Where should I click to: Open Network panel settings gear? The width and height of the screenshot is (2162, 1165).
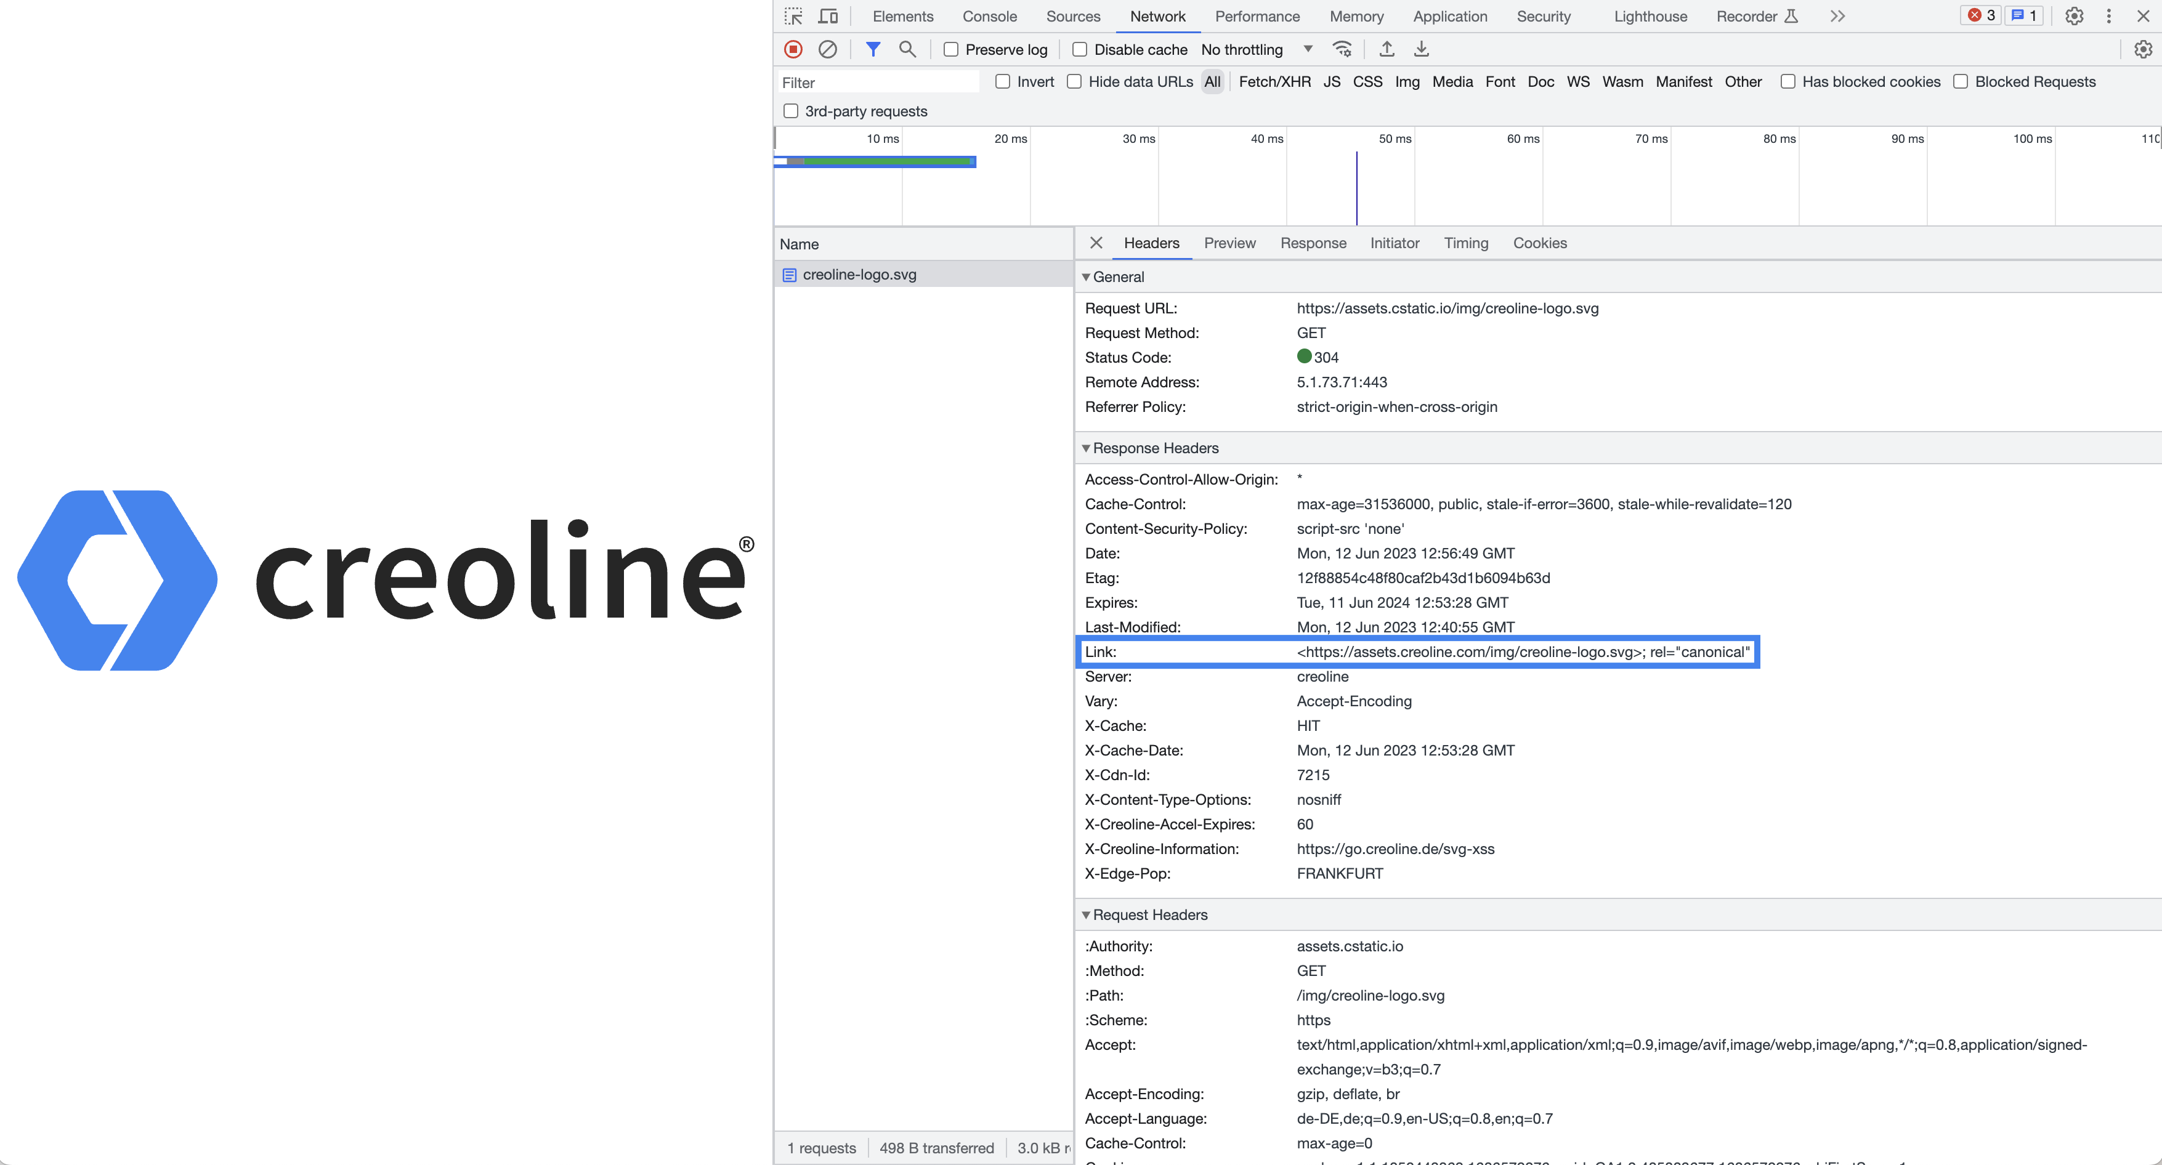[2143, 49]
